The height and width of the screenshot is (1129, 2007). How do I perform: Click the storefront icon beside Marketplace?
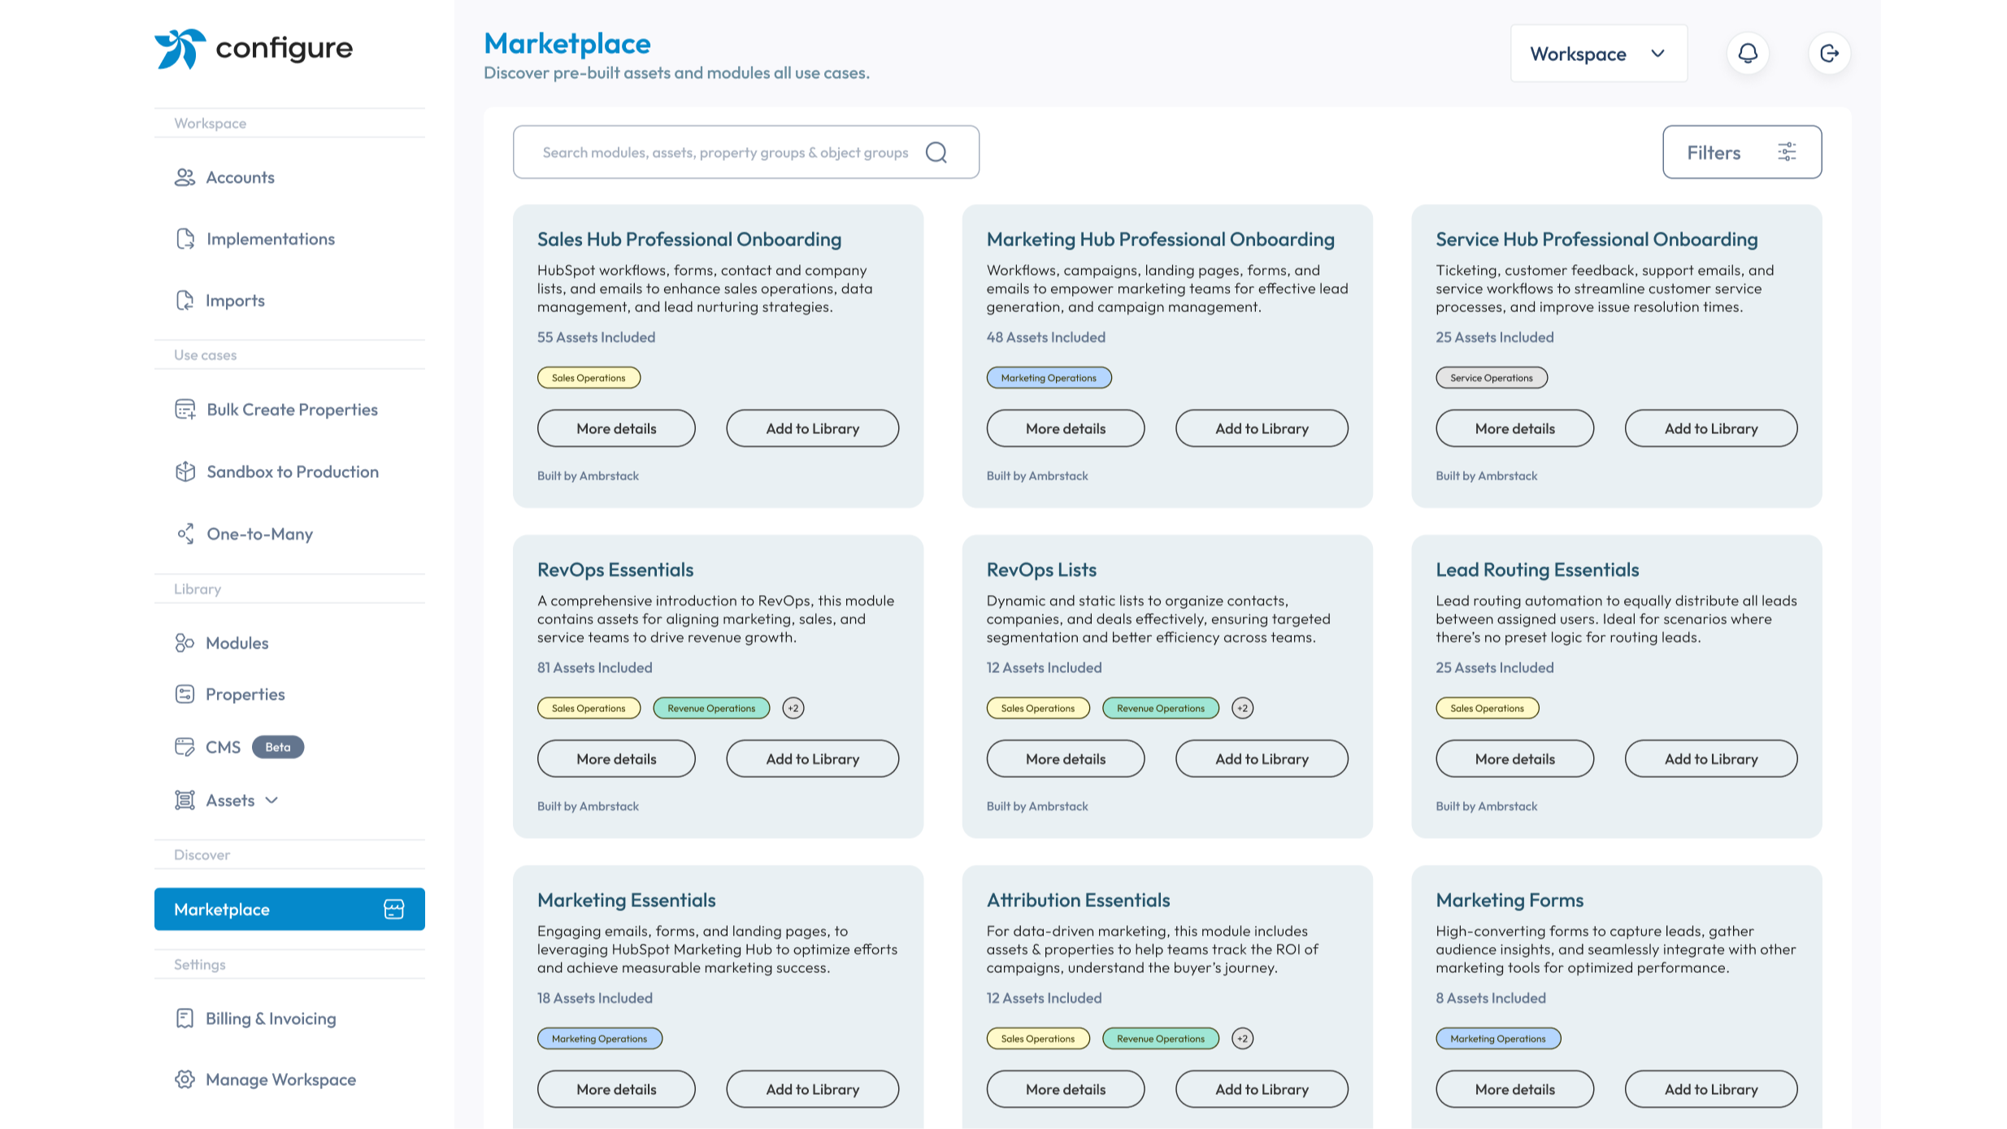393,908
